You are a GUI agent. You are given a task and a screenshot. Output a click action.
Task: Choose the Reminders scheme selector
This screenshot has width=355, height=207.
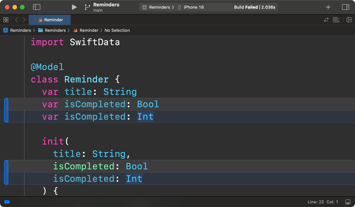[x=156, y=7]
